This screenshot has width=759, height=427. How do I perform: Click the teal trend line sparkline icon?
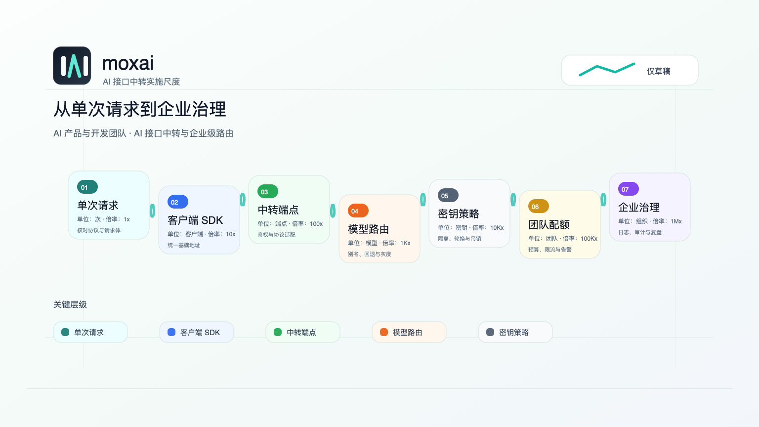click(607, 70)
